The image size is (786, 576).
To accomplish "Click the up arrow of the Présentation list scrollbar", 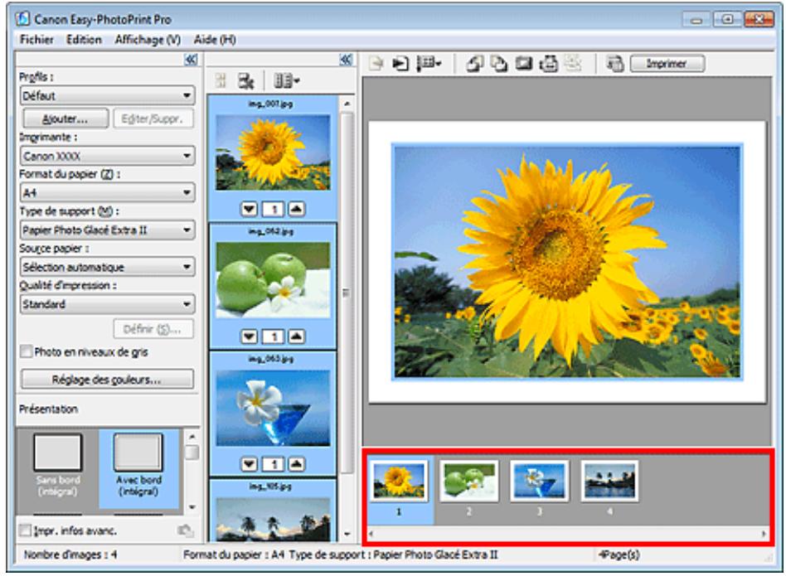I will [192, 436].
